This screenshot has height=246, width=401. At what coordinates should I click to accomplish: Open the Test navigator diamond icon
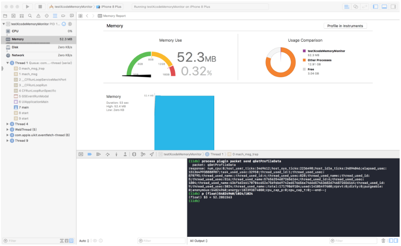click(x=47, y=16)
